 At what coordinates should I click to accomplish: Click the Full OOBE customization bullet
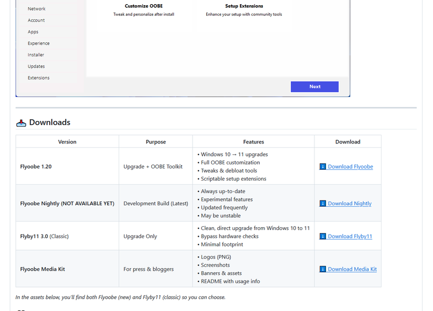click(x=229, y=162)
